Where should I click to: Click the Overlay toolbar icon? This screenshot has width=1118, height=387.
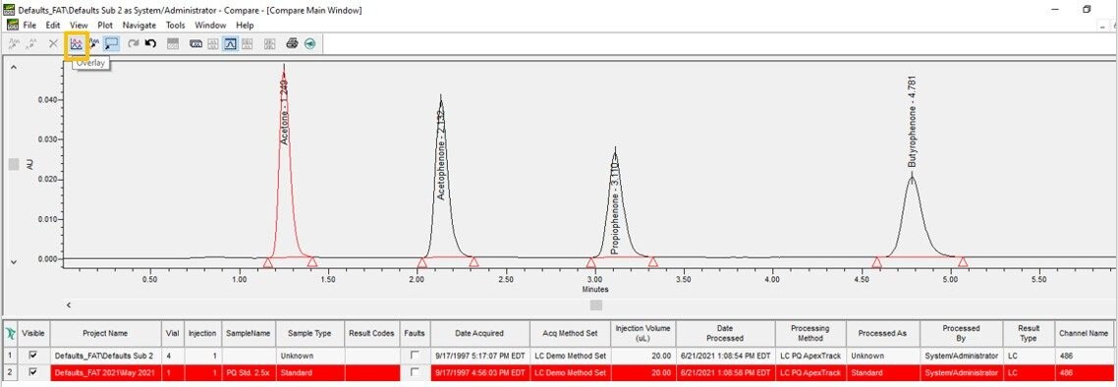76,43
